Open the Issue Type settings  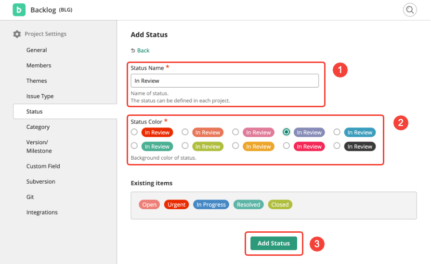[40, 96]
